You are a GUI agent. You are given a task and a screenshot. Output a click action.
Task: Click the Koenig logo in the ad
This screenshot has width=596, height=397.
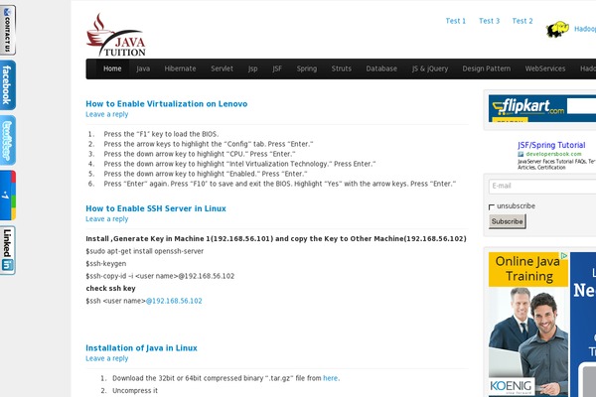511,387
